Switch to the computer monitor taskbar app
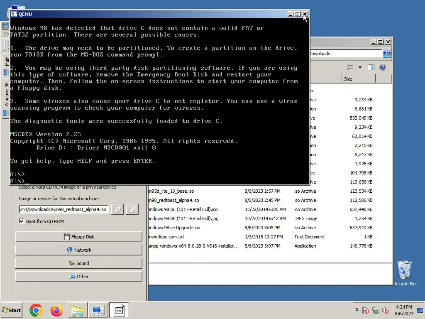This screenshot has width=425, height=319. 98,310
